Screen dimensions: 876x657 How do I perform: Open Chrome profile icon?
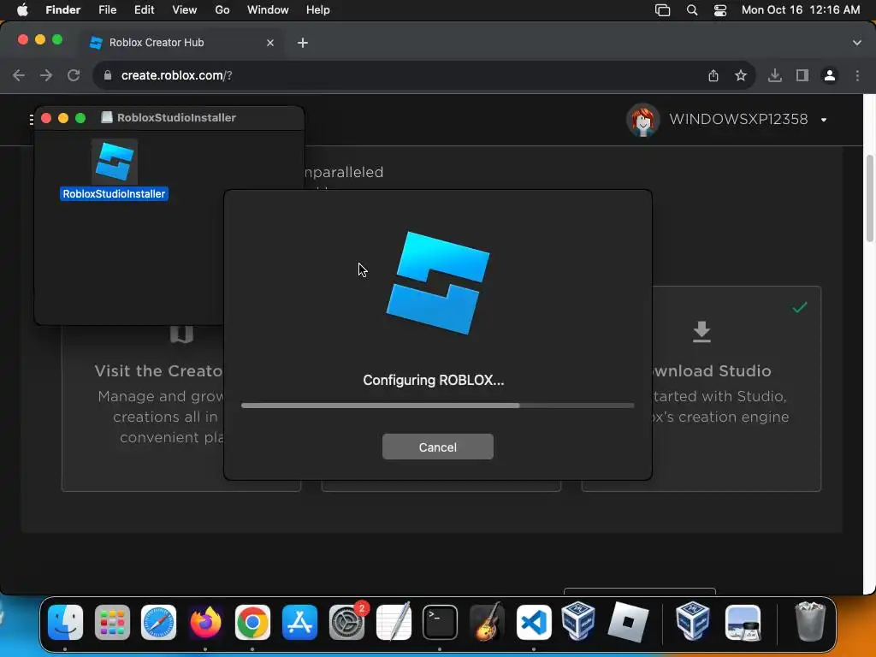[x=830, y=75]
